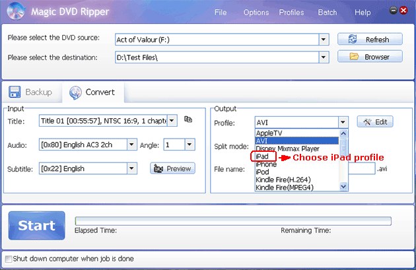416x270 pixels.
Task: Expand the Subtitle dropdown
Action: pos(131,168)
